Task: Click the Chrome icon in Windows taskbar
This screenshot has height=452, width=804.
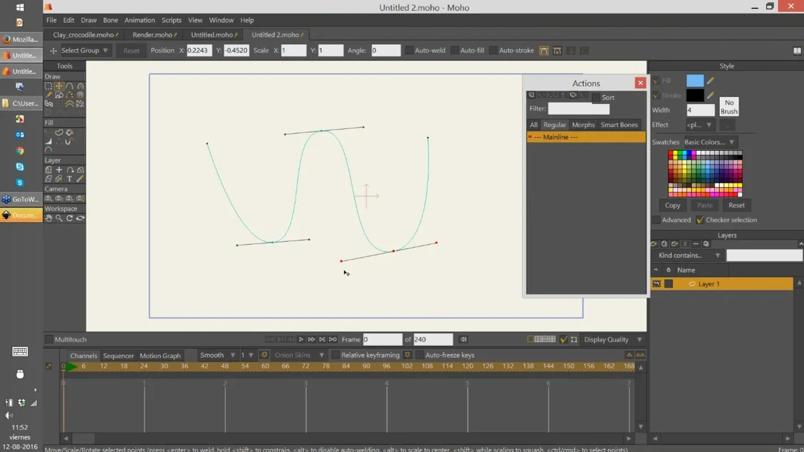Action: pyautogui.click(x=20, y=151)
